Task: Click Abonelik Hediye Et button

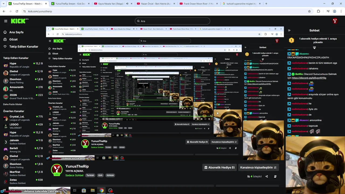Action: pyautogui.click(x=219, y=167)
